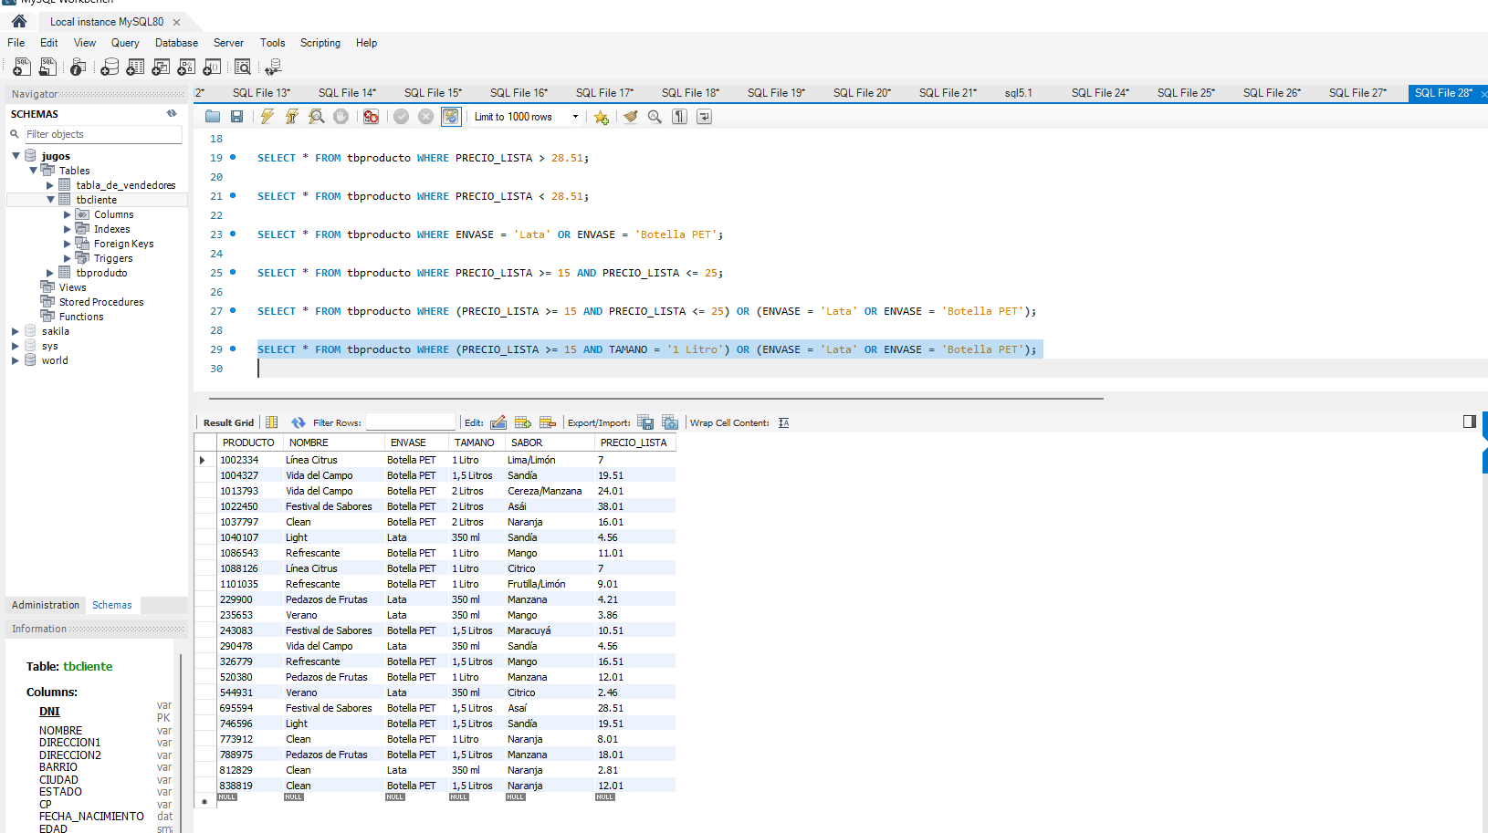This screenshot has width=1488, height=833.
Task: Open the object inspector info icon
Action: click(79, 67)
